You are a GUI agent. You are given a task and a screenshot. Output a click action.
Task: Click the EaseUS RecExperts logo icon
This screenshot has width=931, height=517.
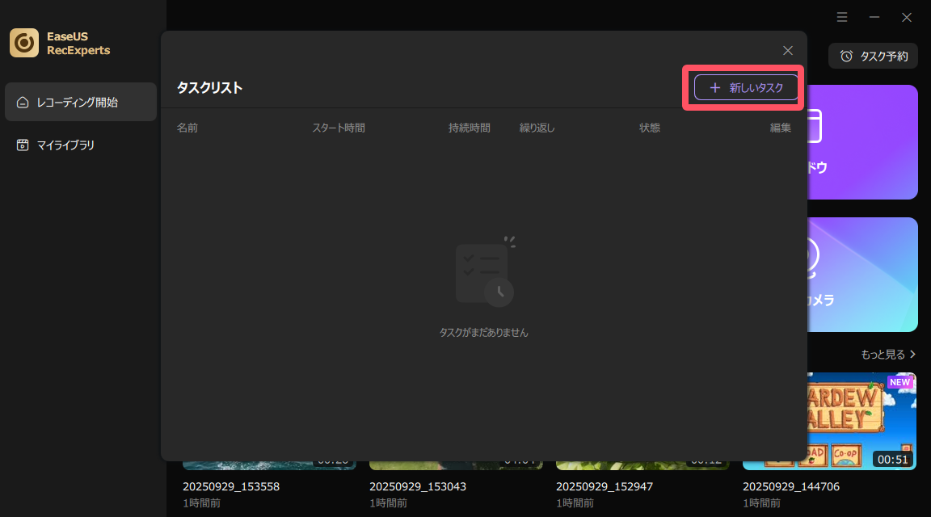(x=24, y=44)
